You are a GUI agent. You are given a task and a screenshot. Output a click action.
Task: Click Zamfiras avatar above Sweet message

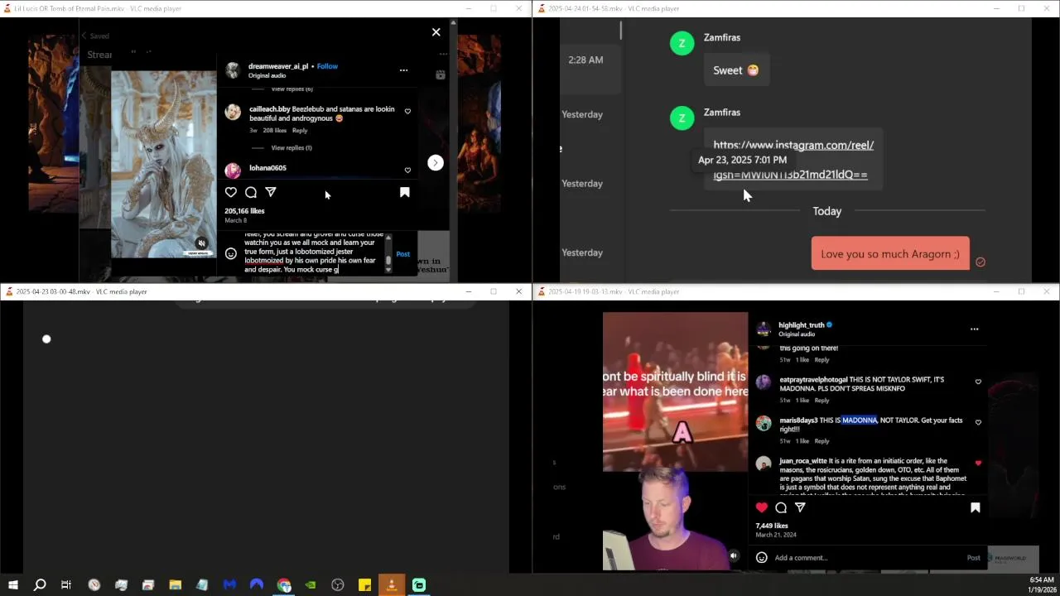[x=682, y=43]
